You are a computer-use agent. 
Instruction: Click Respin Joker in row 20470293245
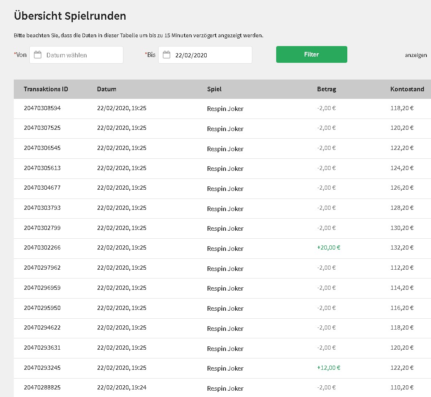tap(226, 369)
